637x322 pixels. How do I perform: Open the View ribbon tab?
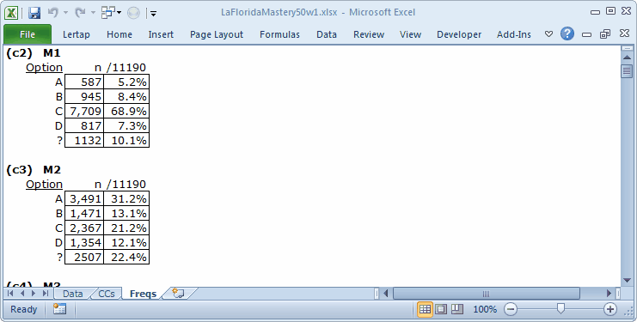pos(410,34)
